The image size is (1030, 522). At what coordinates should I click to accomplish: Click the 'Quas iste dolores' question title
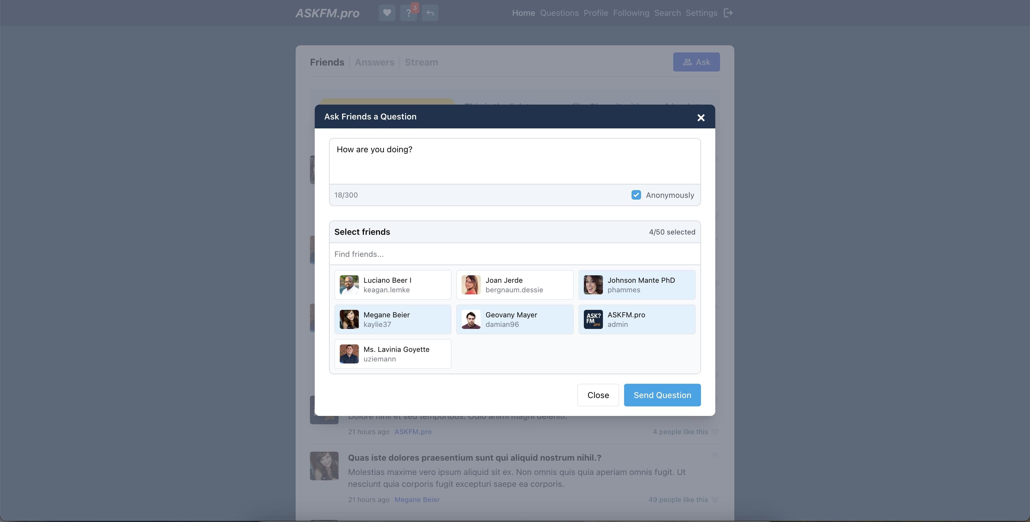[x=474, y=458]
